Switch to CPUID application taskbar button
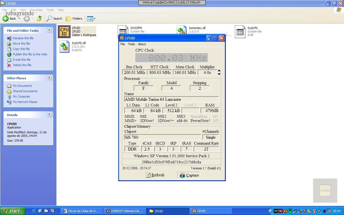This screenshot has width=344, height=215. (211, 211)
